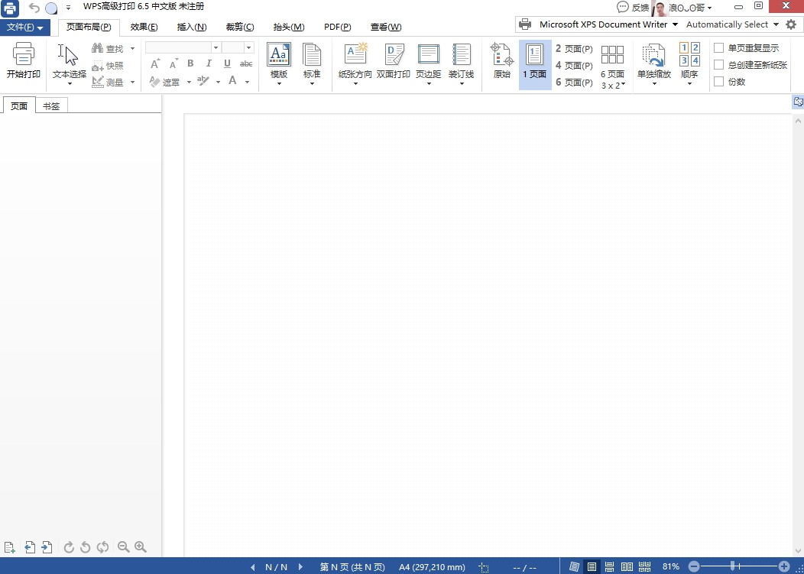This screenshot has width=804, height=574.
Task: Click the 纸张方向 paper orientation icon
Action: pos(355,54)
